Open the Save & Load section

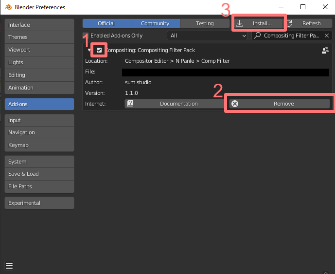[39, 174]
